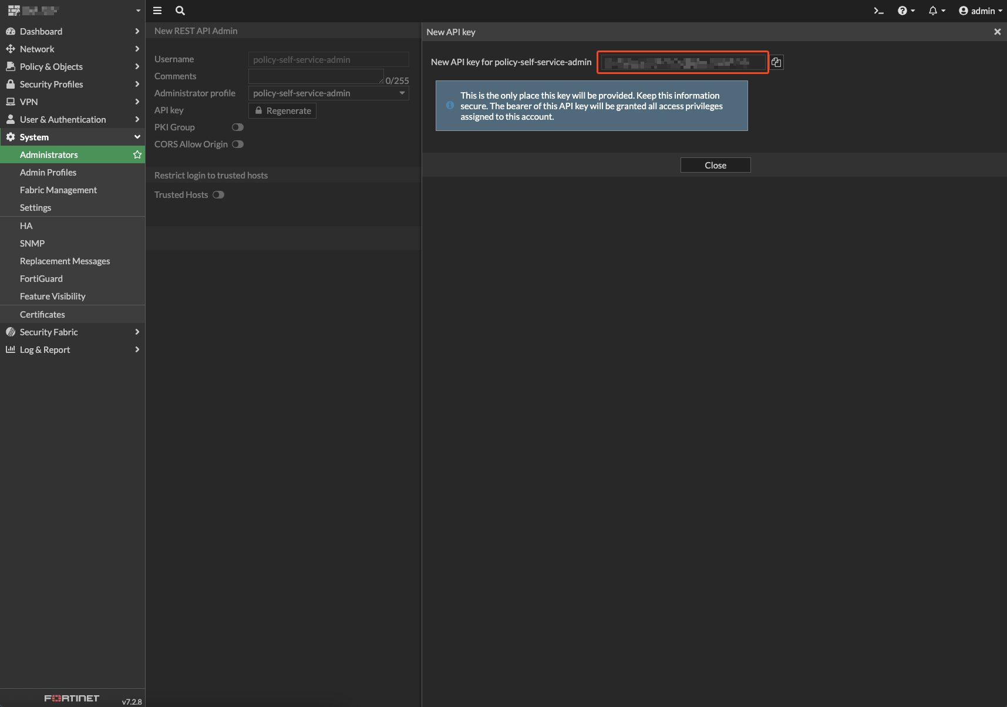Enable the Trusted Hosts toggle
This screenshot has width=1007, height=707.
coord(218,194)
